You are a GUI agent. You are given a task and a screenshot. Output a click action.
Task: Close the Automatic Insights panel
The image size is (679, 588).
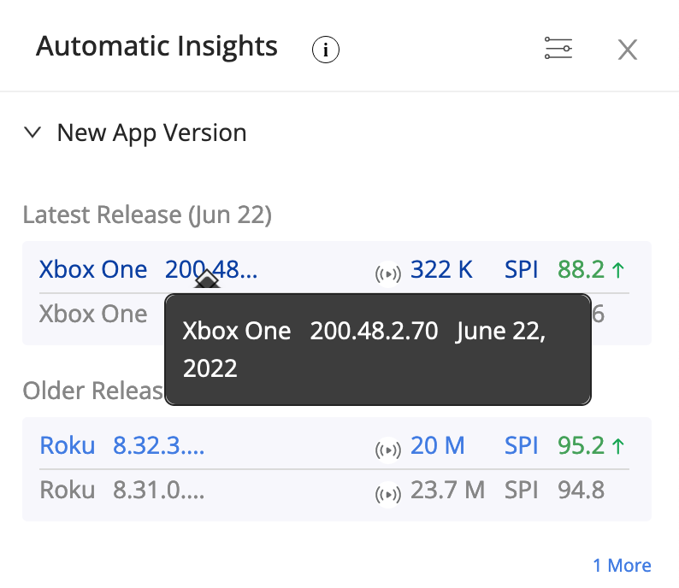coord(628,50)
